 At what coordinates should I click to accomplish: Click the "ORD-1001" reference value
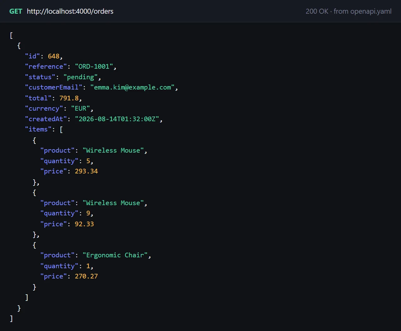[x=94, y=67]
